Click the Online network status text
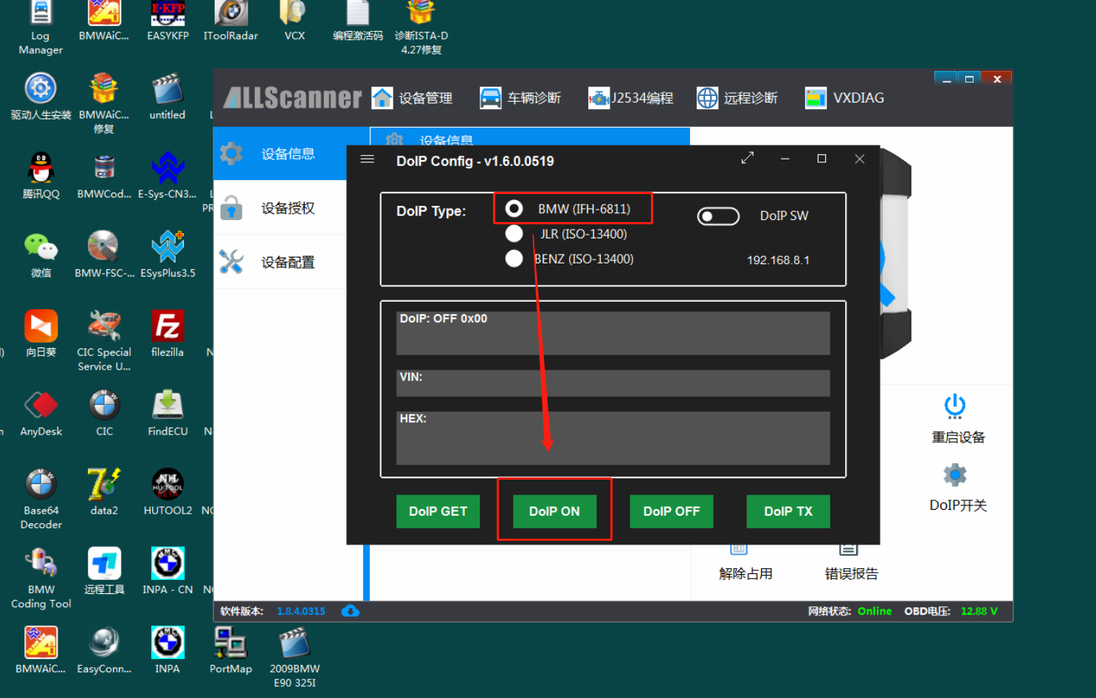This screenshot has height=698, width=1096. click(875, 611)
